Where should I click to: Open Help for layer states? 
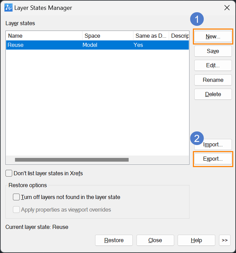pyautogui.click(x=196, y=240)
